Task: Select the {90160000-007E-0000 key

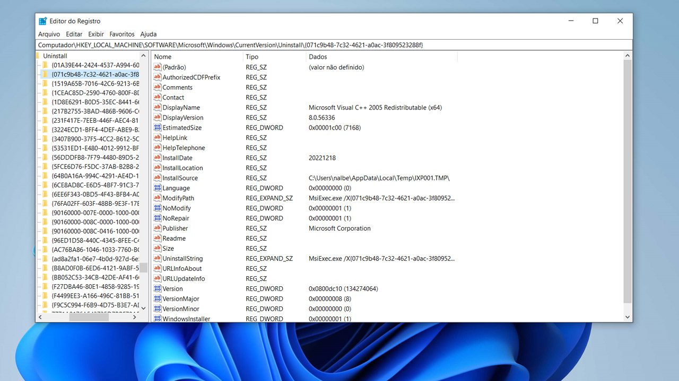Action: 95,213
